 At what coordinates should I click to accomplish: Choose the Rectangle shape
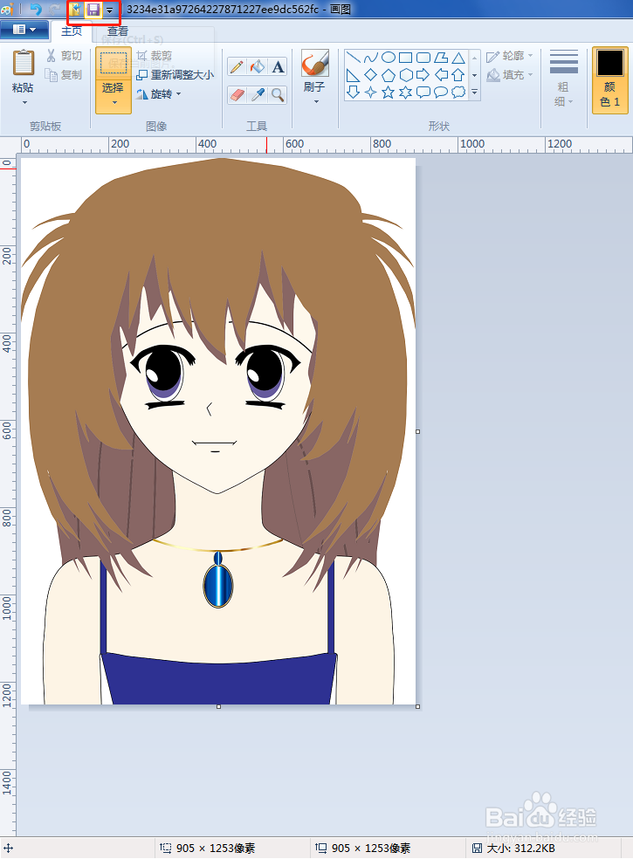pyautogui.click(x=406, y=58)
